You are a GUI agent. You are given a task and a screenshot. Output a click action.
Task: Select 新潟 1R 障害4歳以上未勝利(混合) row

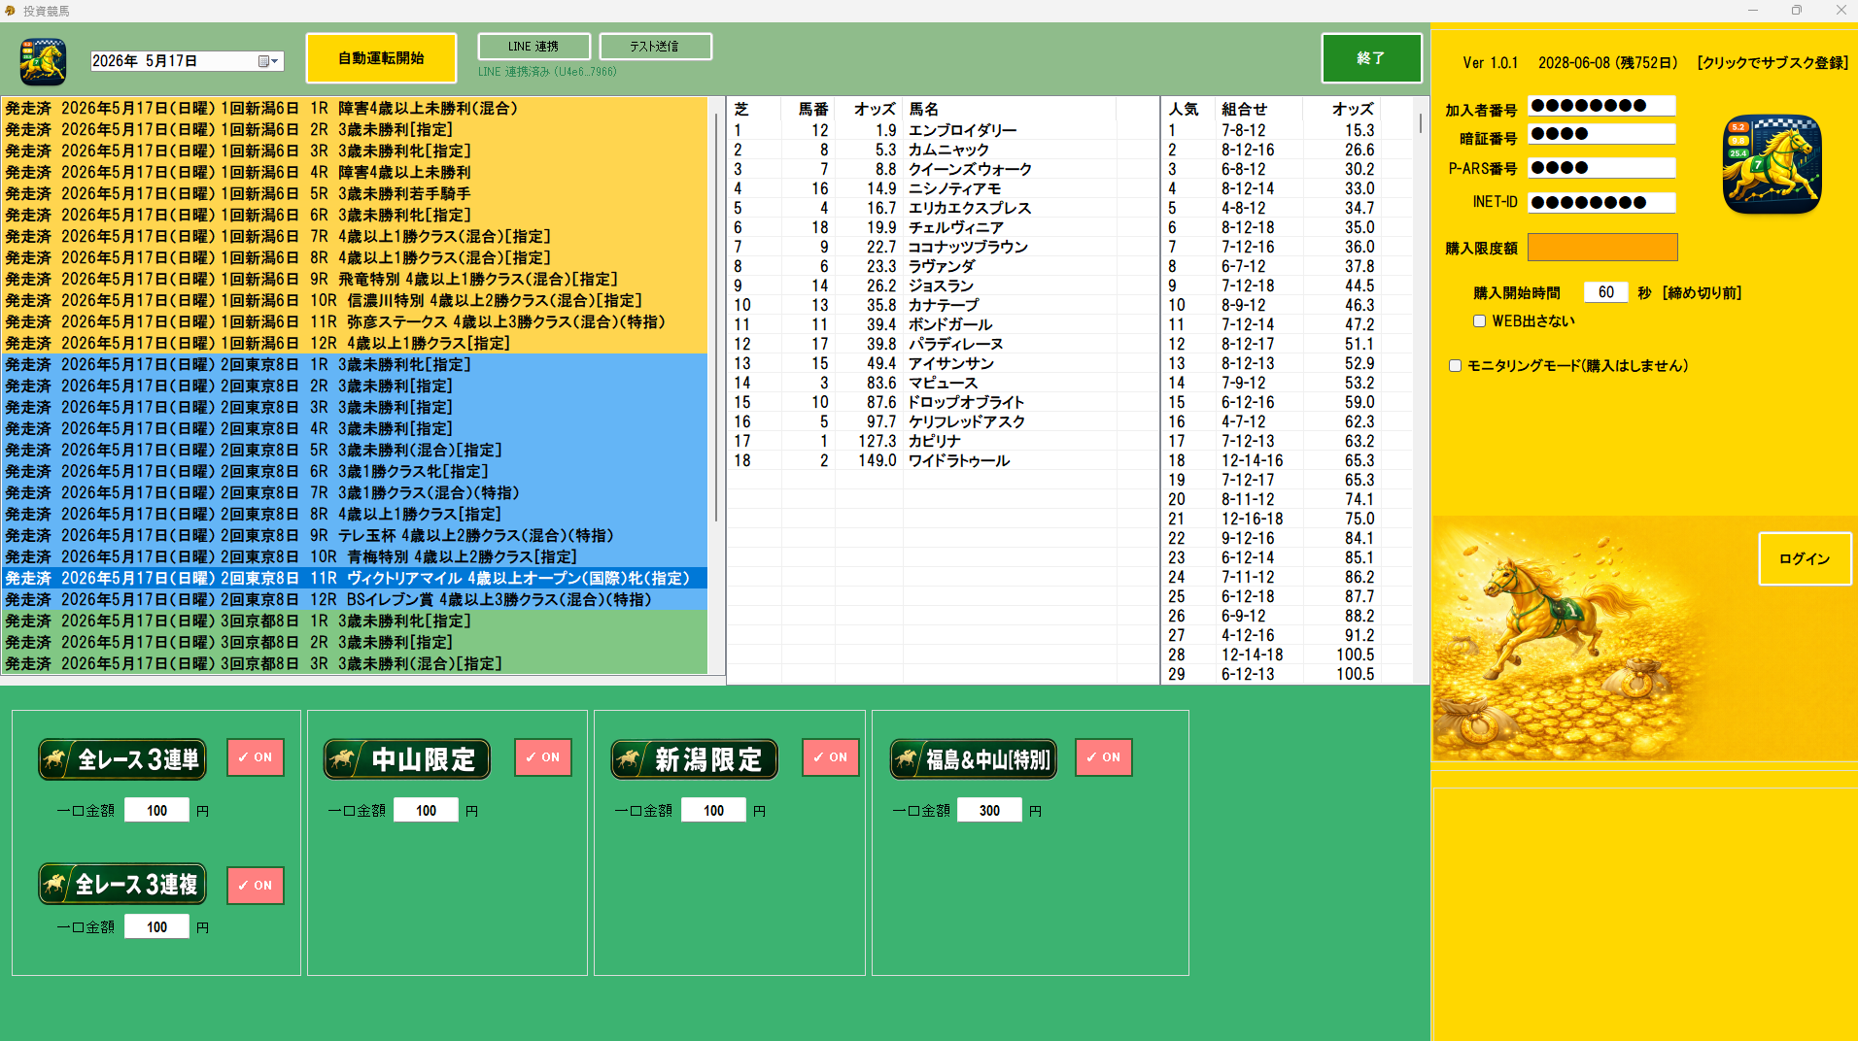point(354,109)
